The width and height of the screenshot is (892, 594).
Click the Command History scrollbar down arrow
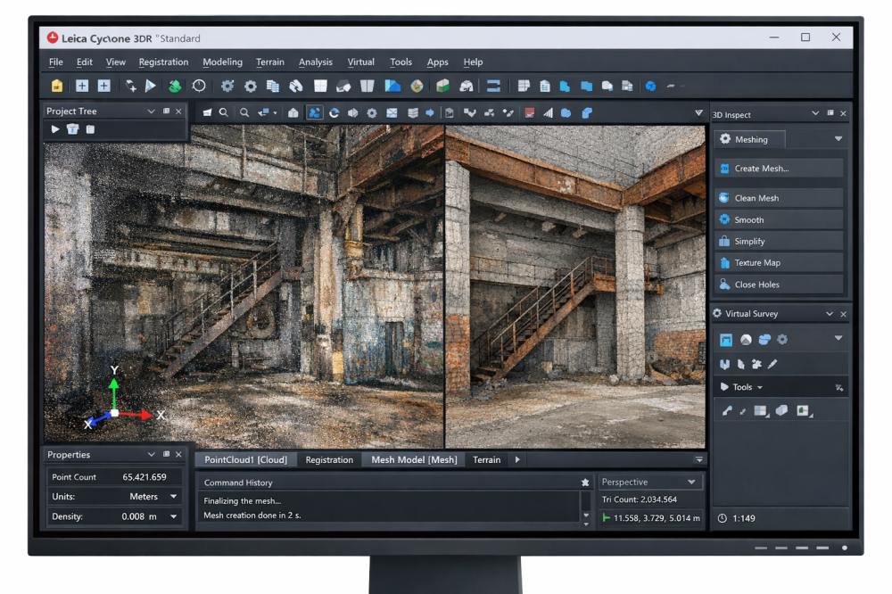pos(586,516)
